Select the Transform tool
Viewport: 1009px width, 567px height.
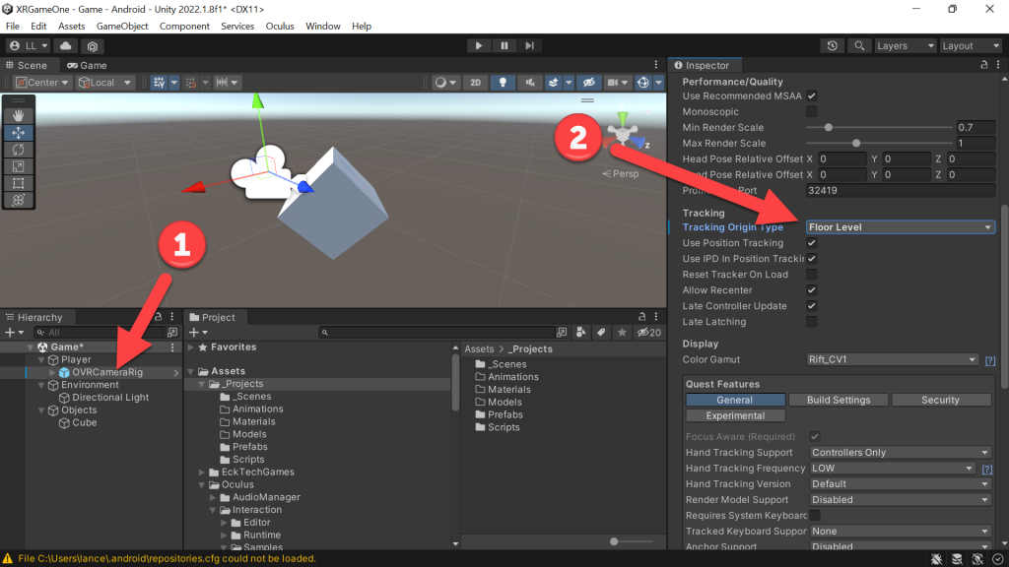(x=18, y=200)
